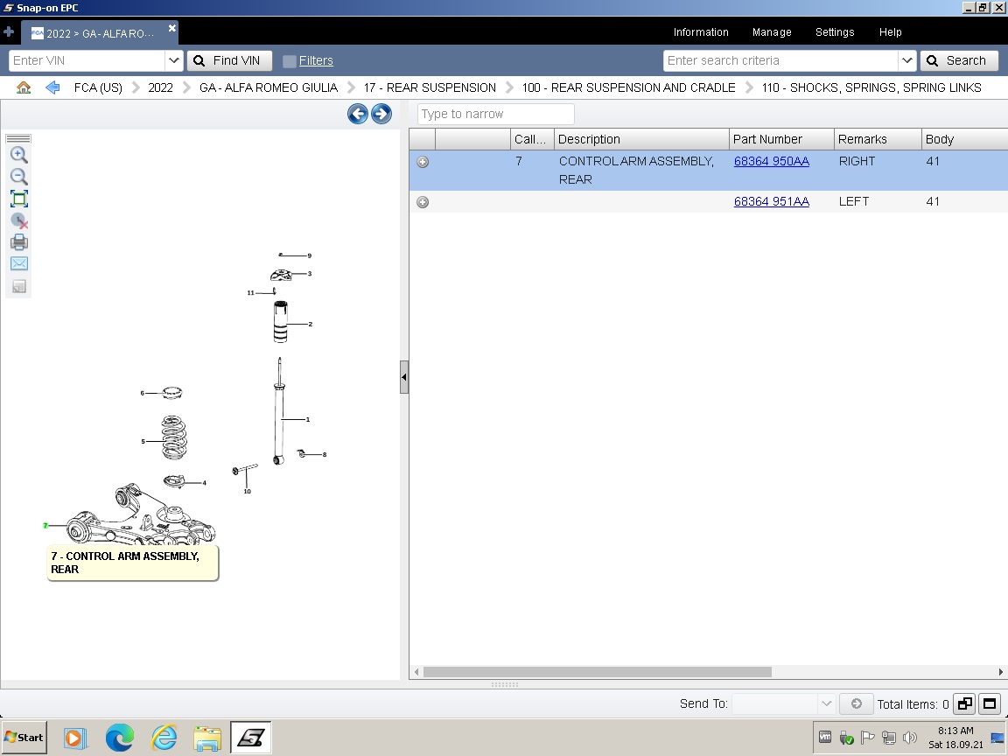Email the diagram via envelope icon
The image size is (1008, 756).
pos(18,263)
